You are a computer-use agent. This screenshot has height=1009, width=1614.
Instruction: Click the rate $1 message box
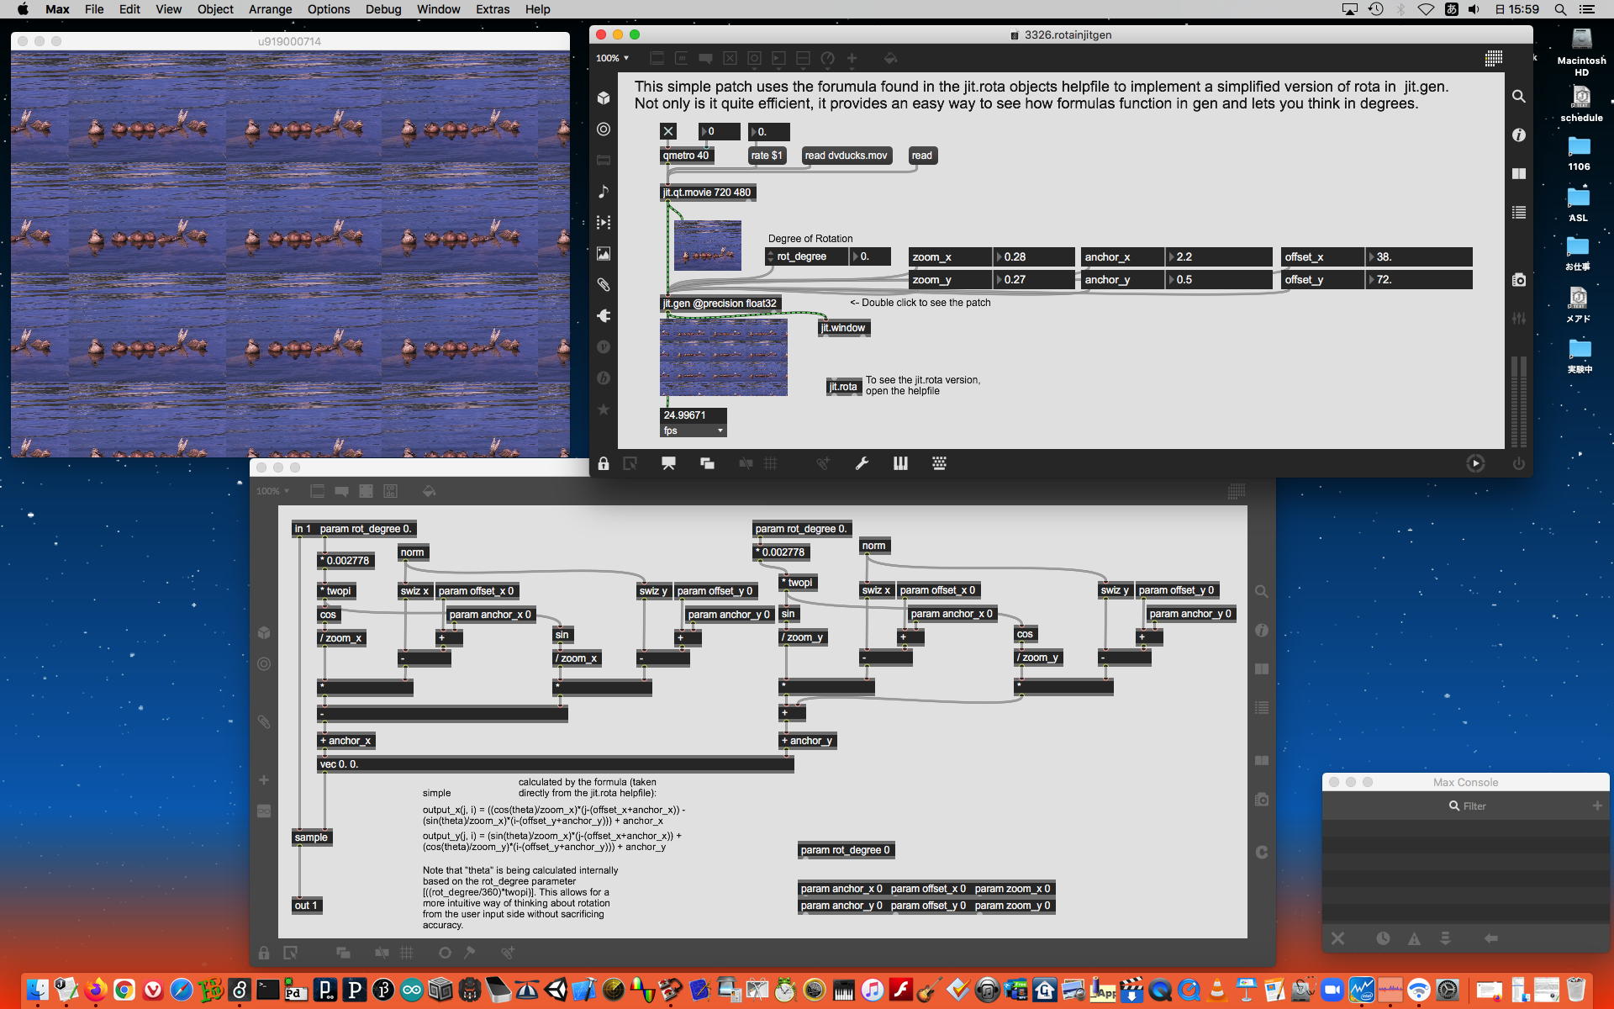[766, 156]
